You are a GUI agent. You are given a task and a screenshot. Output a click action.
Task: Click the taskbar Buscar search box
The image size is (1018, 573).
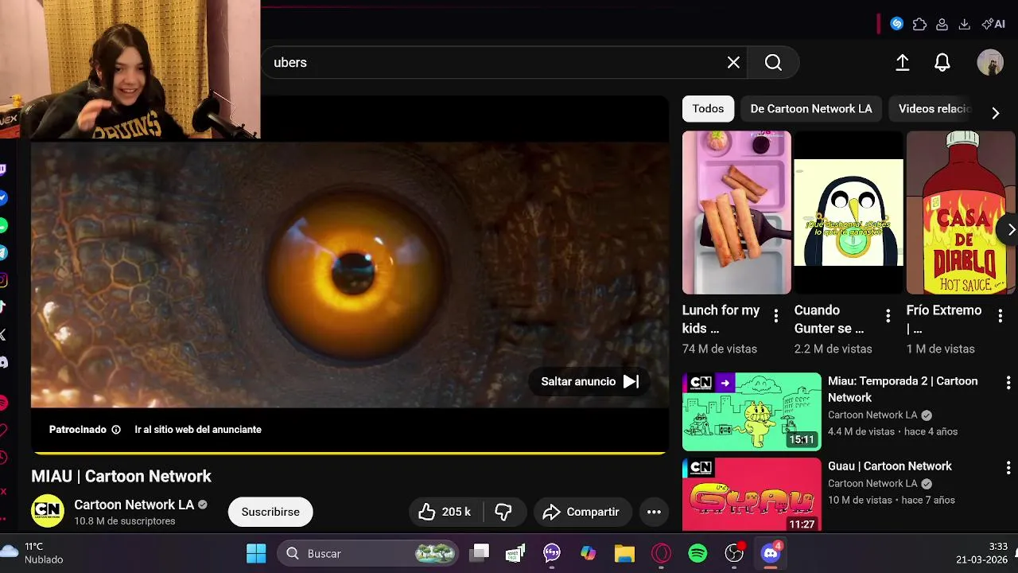point(368,553)
